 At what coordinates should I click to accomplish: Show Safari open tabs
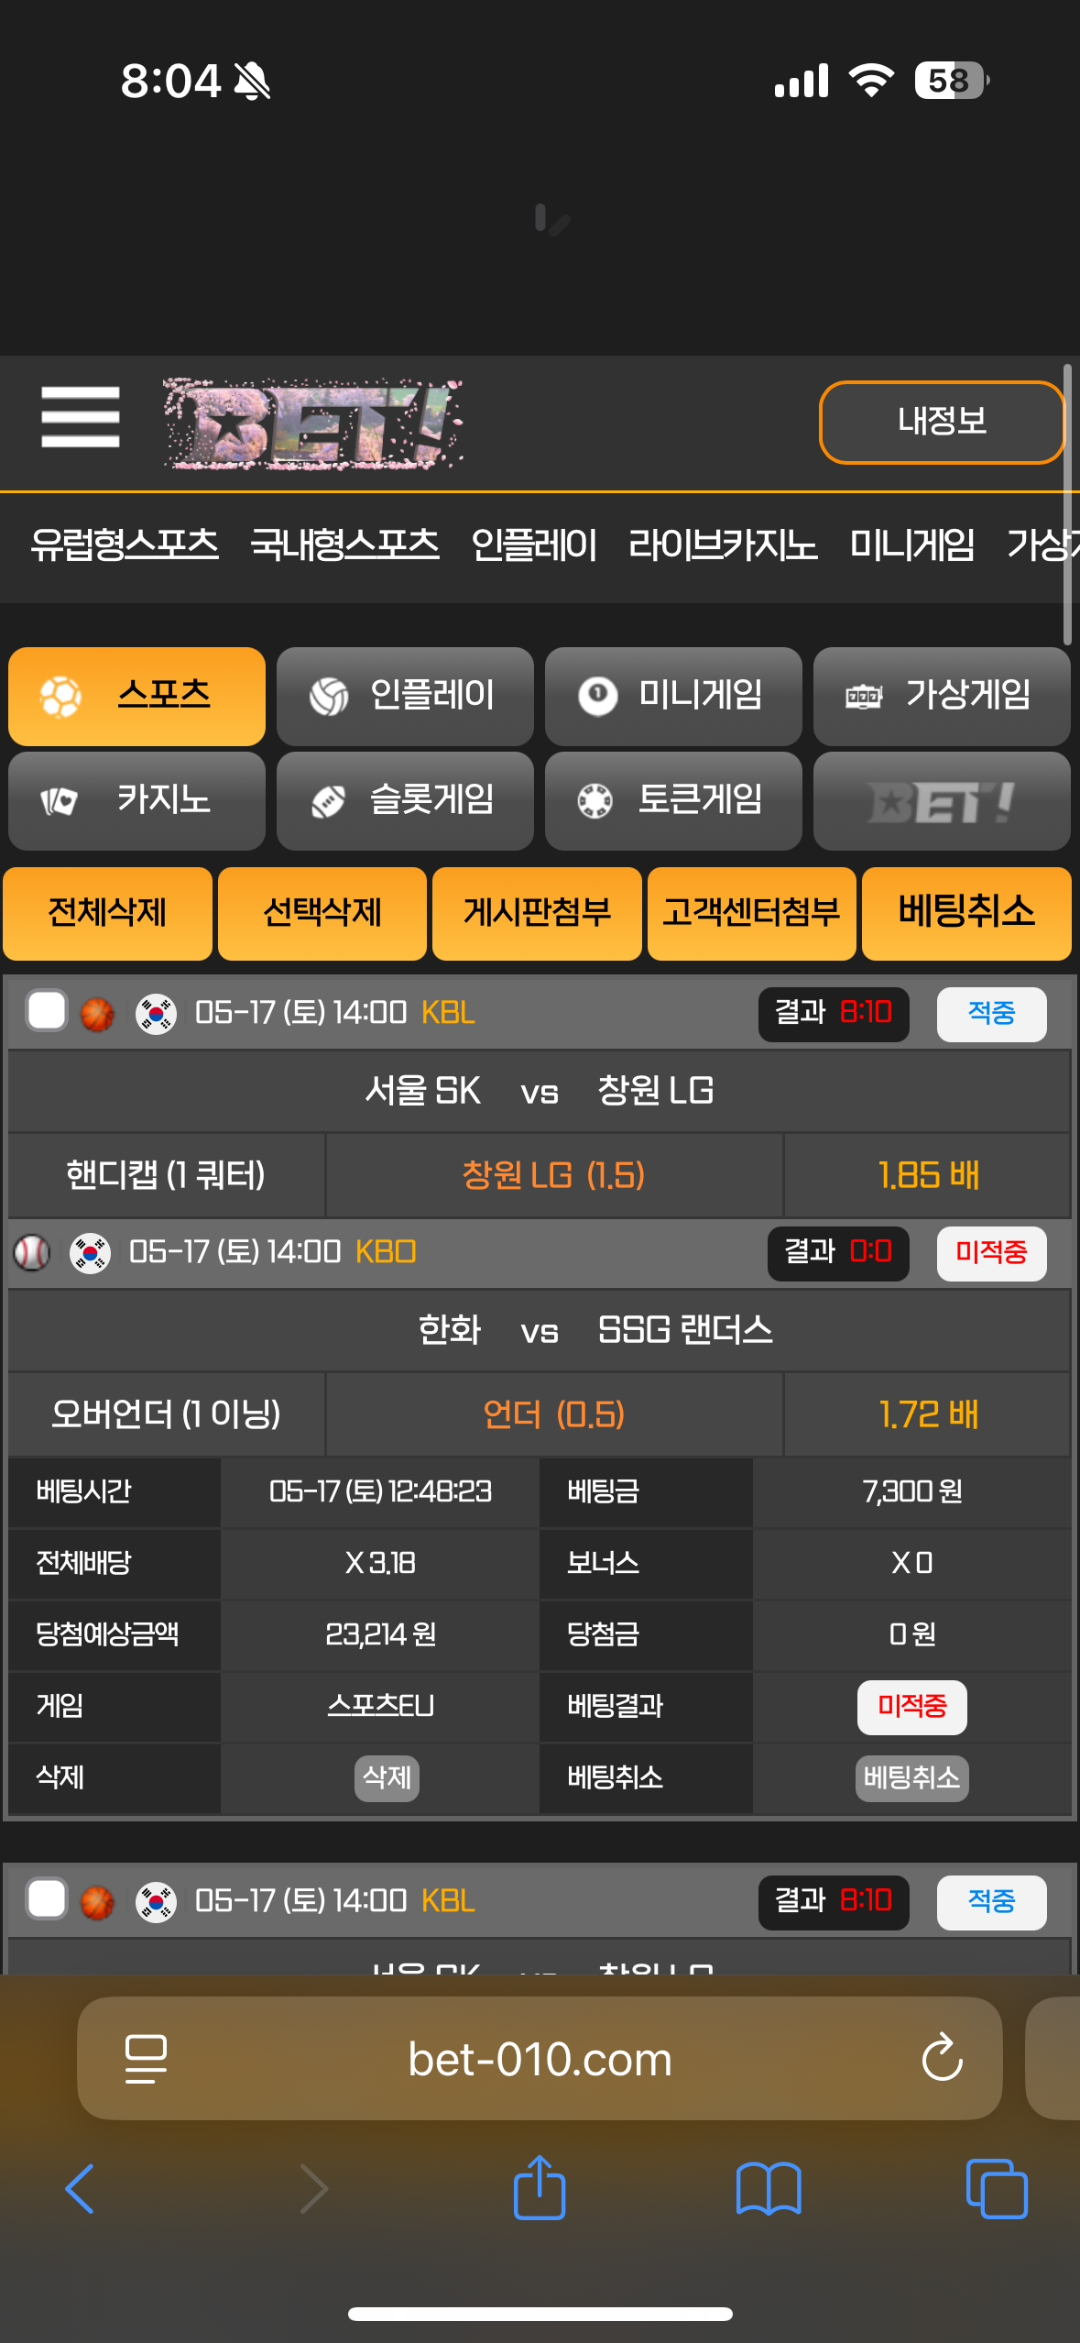[997, 2189]
